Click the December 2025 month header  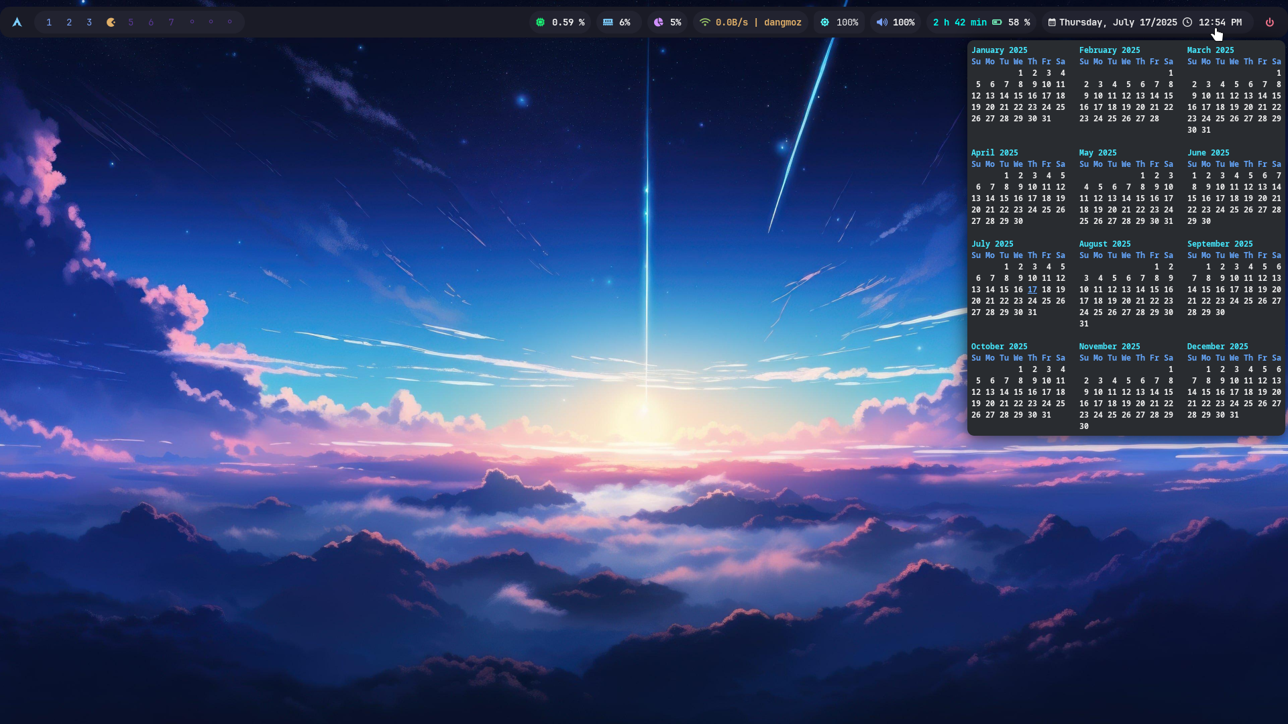tap(1217, 347)
